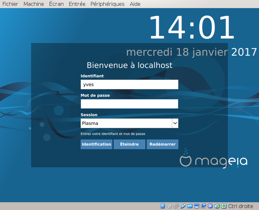The height and width of the screenshot is (210, 259).
Task: Focus the Mot de passe field
Action: click(x=129, y=104)
